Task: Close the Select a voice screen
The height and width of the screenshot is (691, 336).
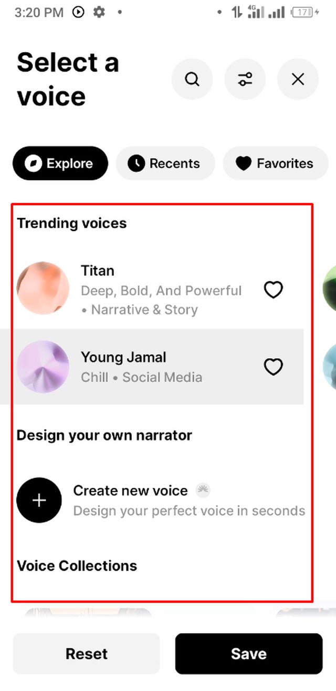Action: 298,79
